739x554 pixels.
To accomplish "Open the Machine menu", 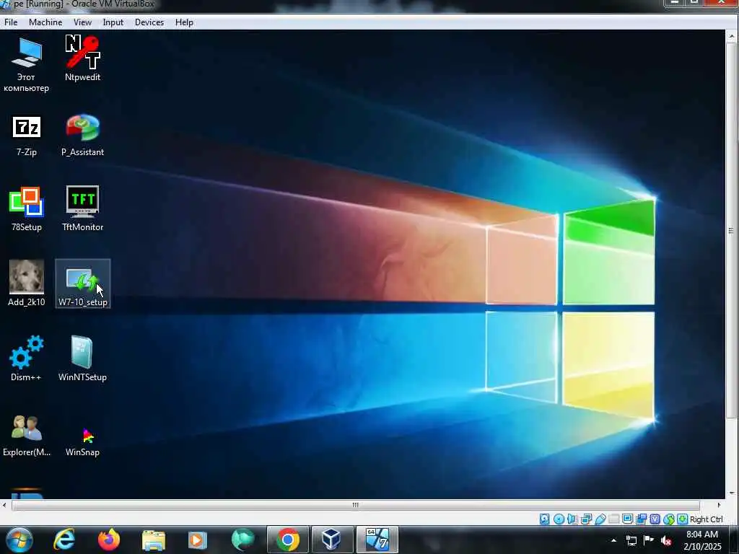I will click(45, 22).
